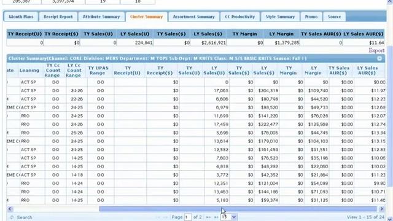Screen dimensions: 393x221
Task: Sort by LY Margin grid column header
Action: pos(313,71)
